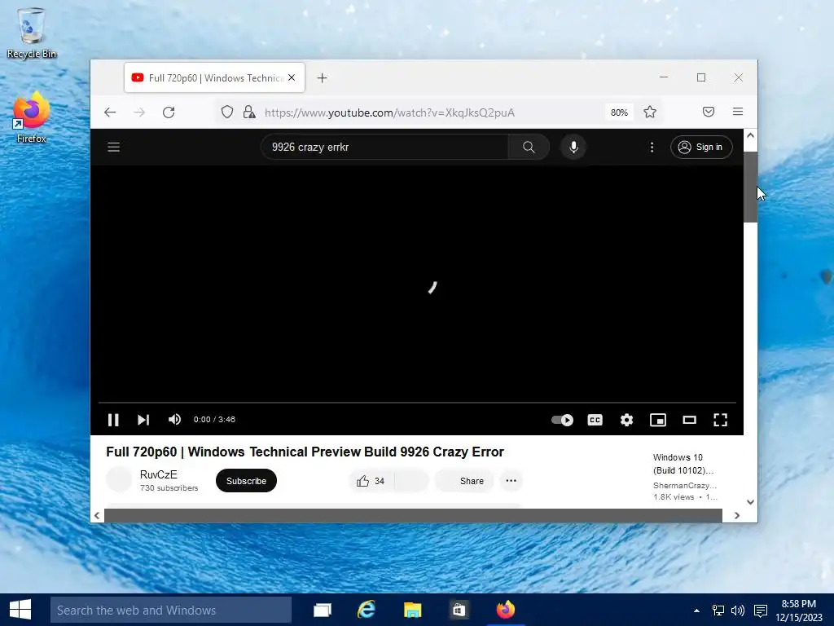Subscribe to RuvCzE channel
This screenshot has height=626, width=834.
pos(246,481)
